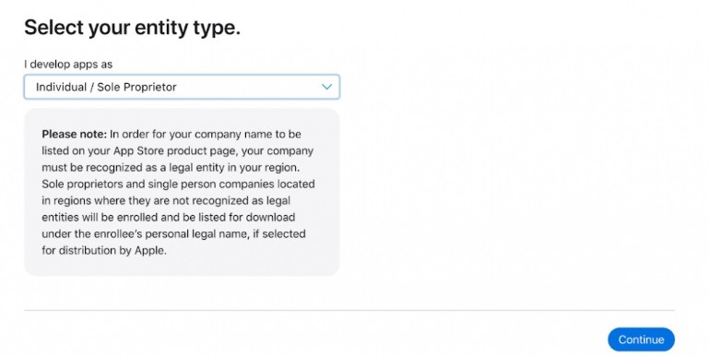The image size is (709, 357).
Task: Click the "must be recognized as a" text
Action: [x=103, y=167]
